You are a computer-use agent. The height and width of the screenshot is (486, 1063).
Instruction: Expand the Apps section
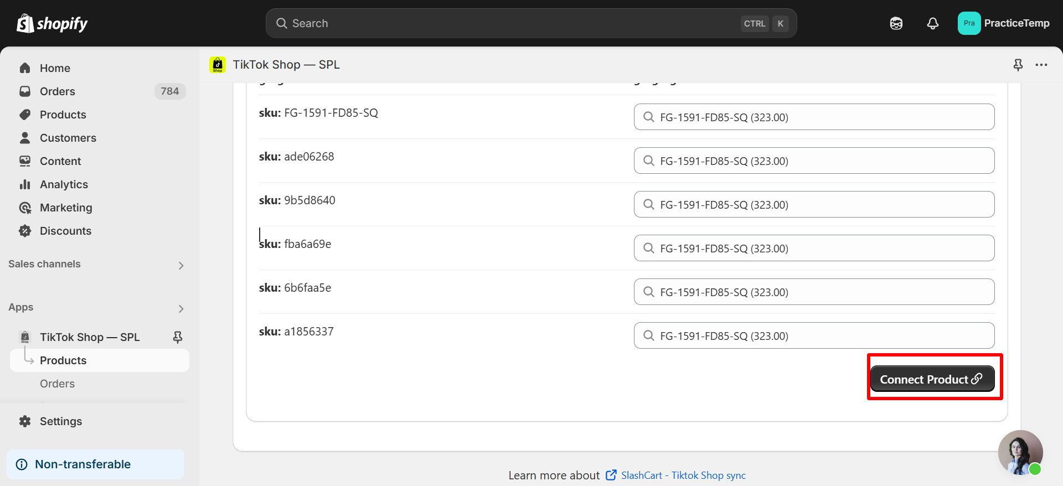click(181, 308)
